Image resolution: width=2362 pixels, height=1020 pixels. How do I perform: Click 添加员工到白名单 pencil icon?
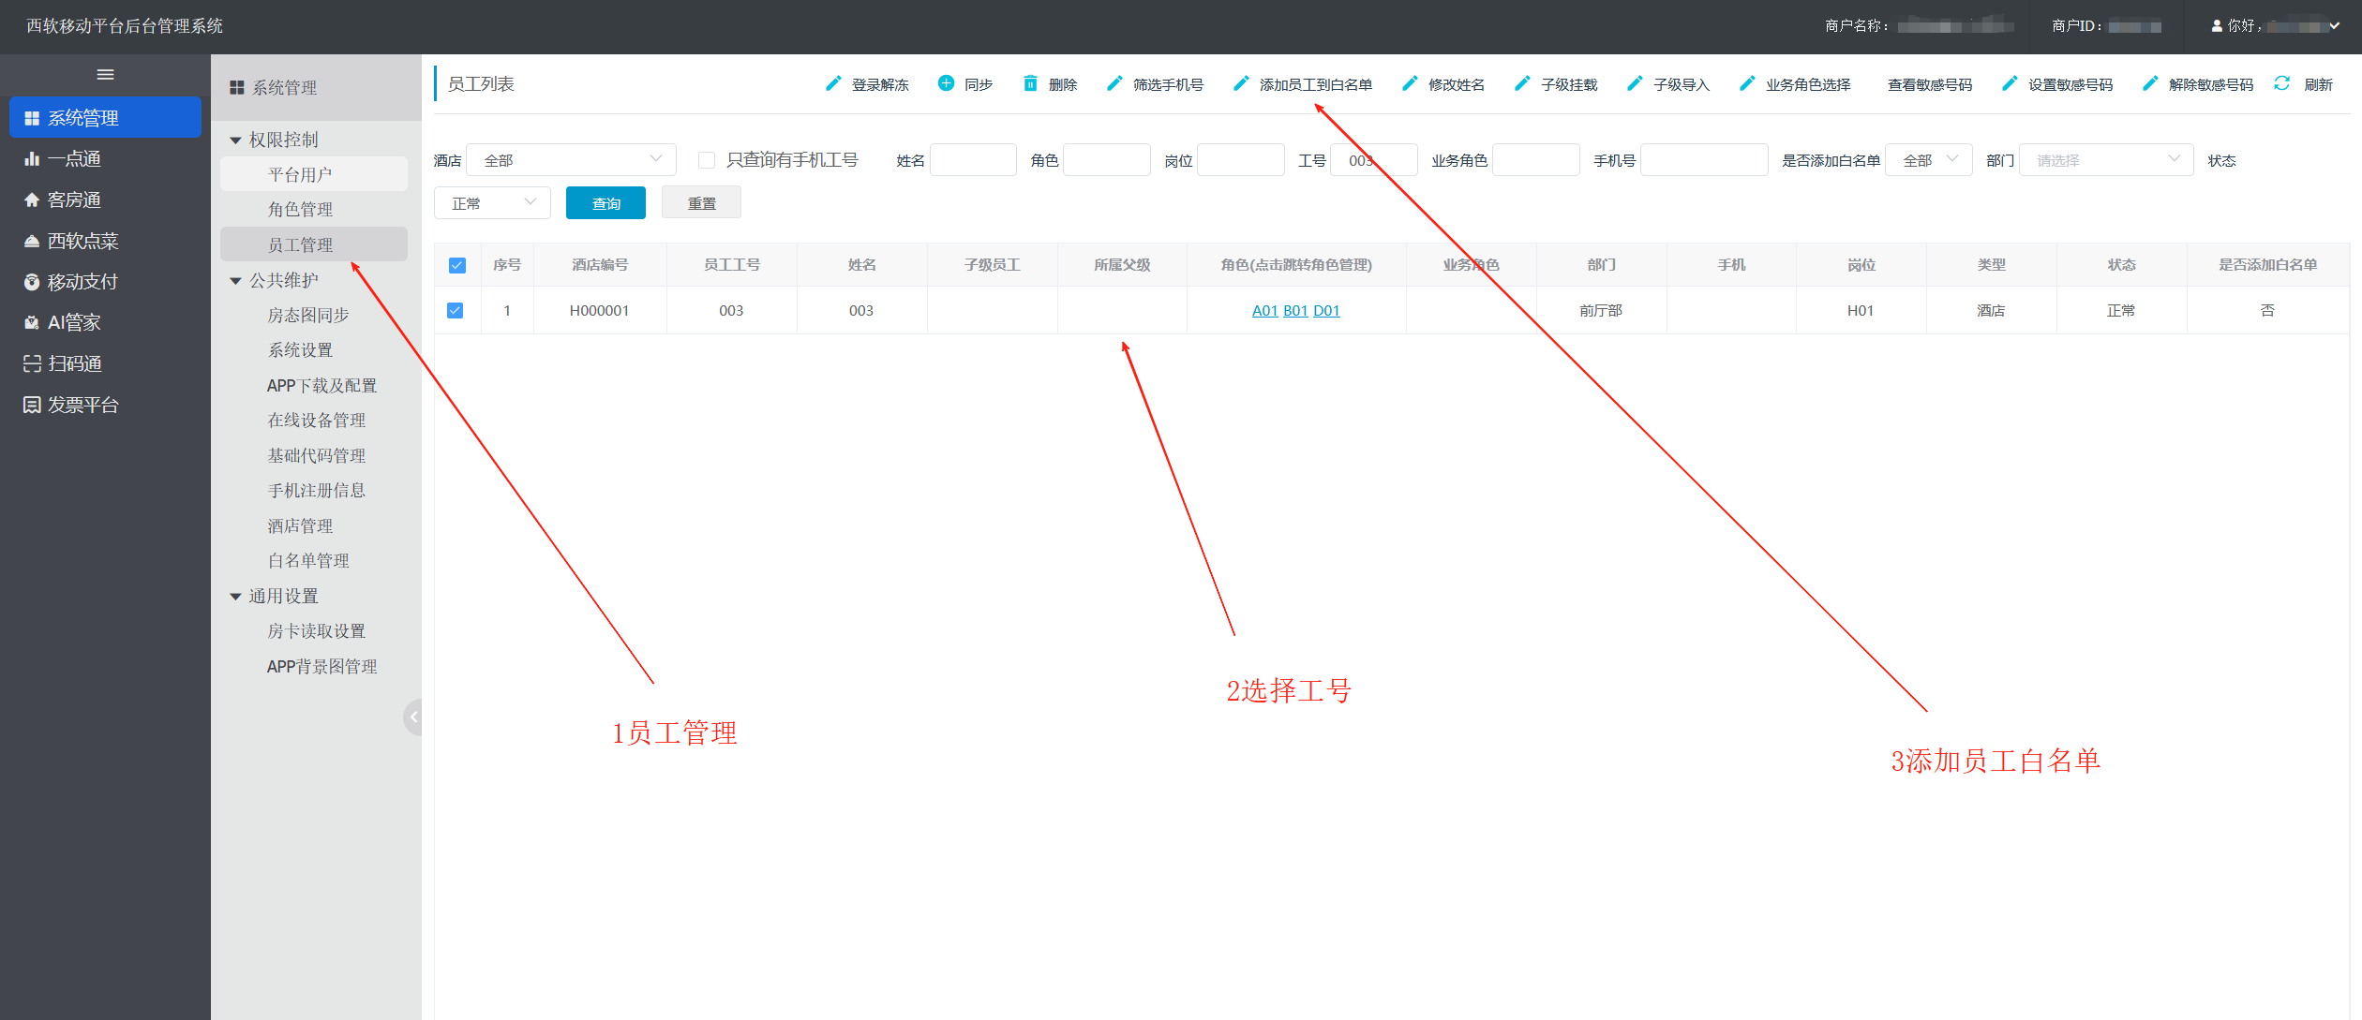(1241, 83)
